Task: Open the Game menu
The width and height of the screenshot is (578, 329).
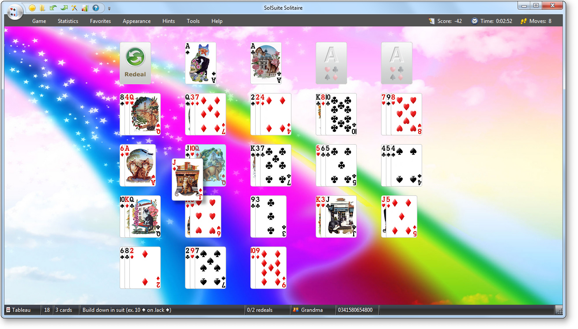Action: 39,21
